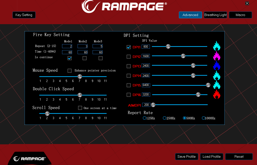Viewport: 257px width, 165px height.
Task: Click the DPI5 value field showing 6400
Action: pos(146,85)
